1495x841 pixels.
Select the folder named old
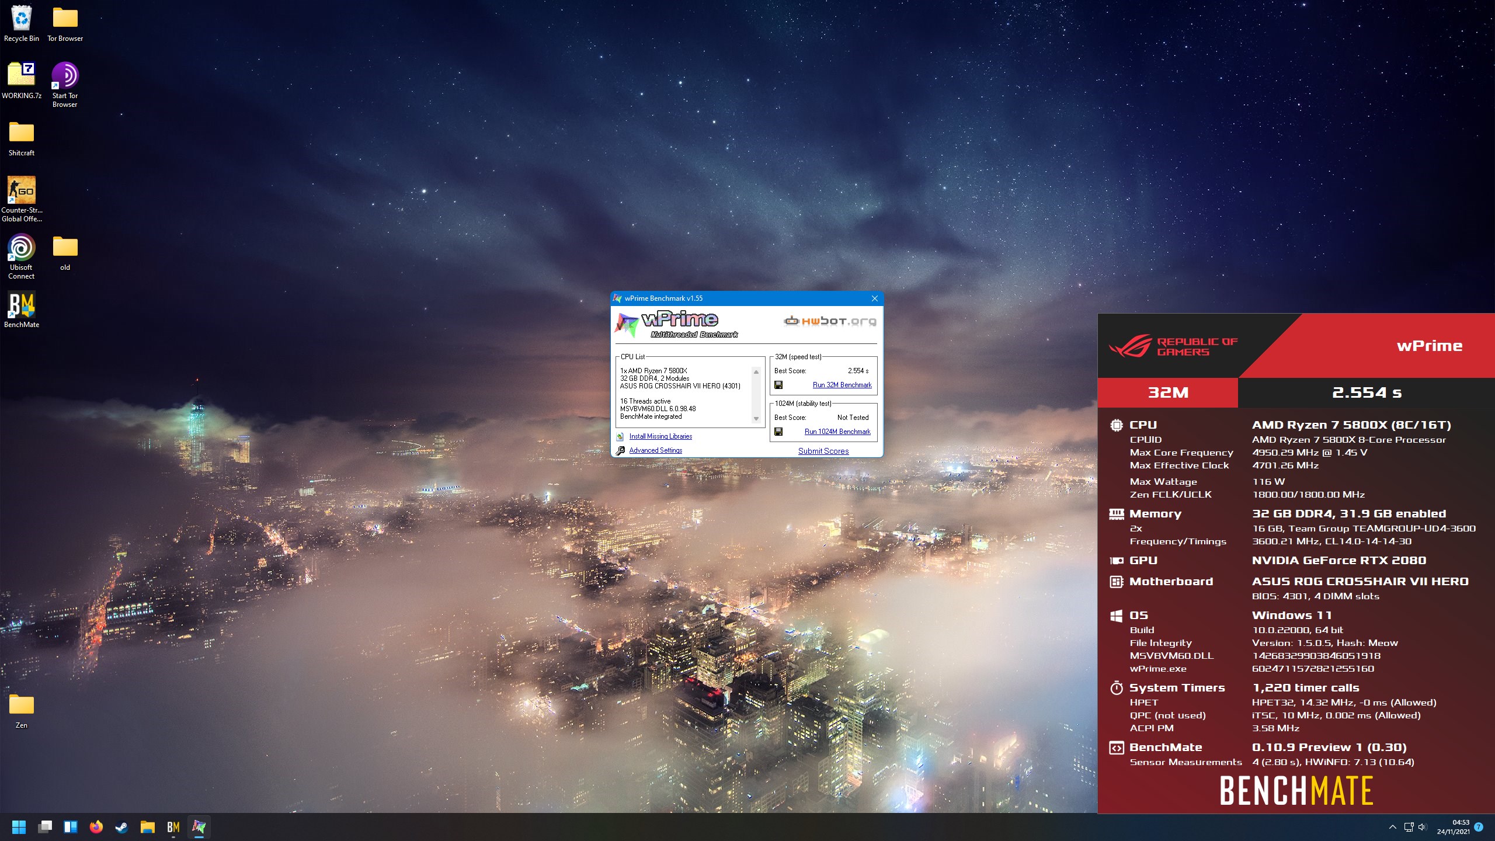pyautogui.click(x=65, y=253)
